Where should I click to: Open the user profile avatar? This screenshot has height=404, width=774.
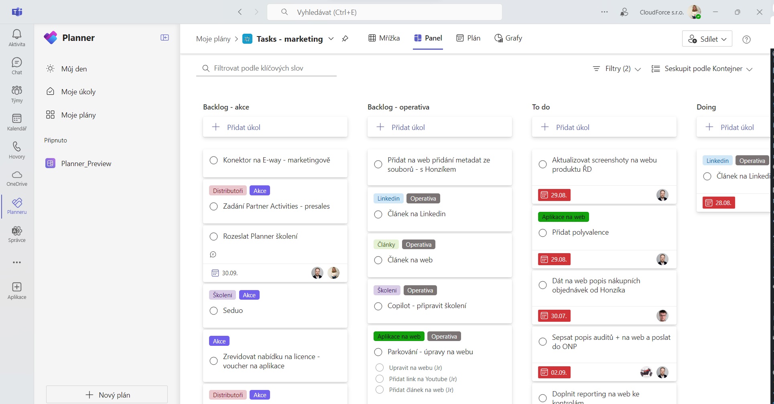(695, 12)
